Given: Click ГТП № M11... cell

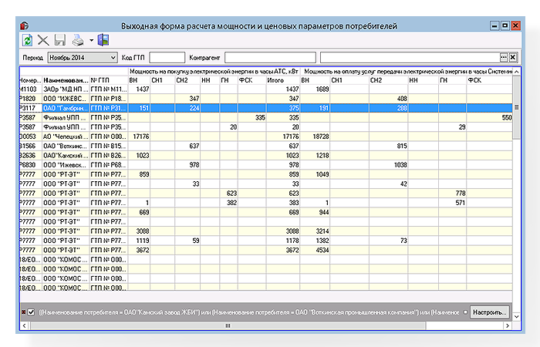Looking at the screenshot, I should 109,89.
